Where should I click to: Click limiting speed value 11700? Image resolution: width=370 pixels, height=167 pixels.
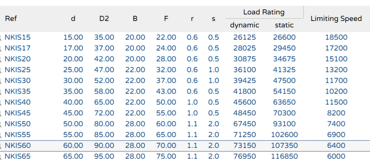(x=336, y=81)
